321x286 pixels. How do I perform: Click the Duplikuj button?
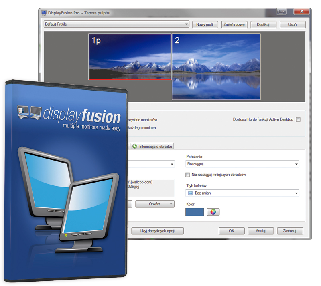point(263,24)
